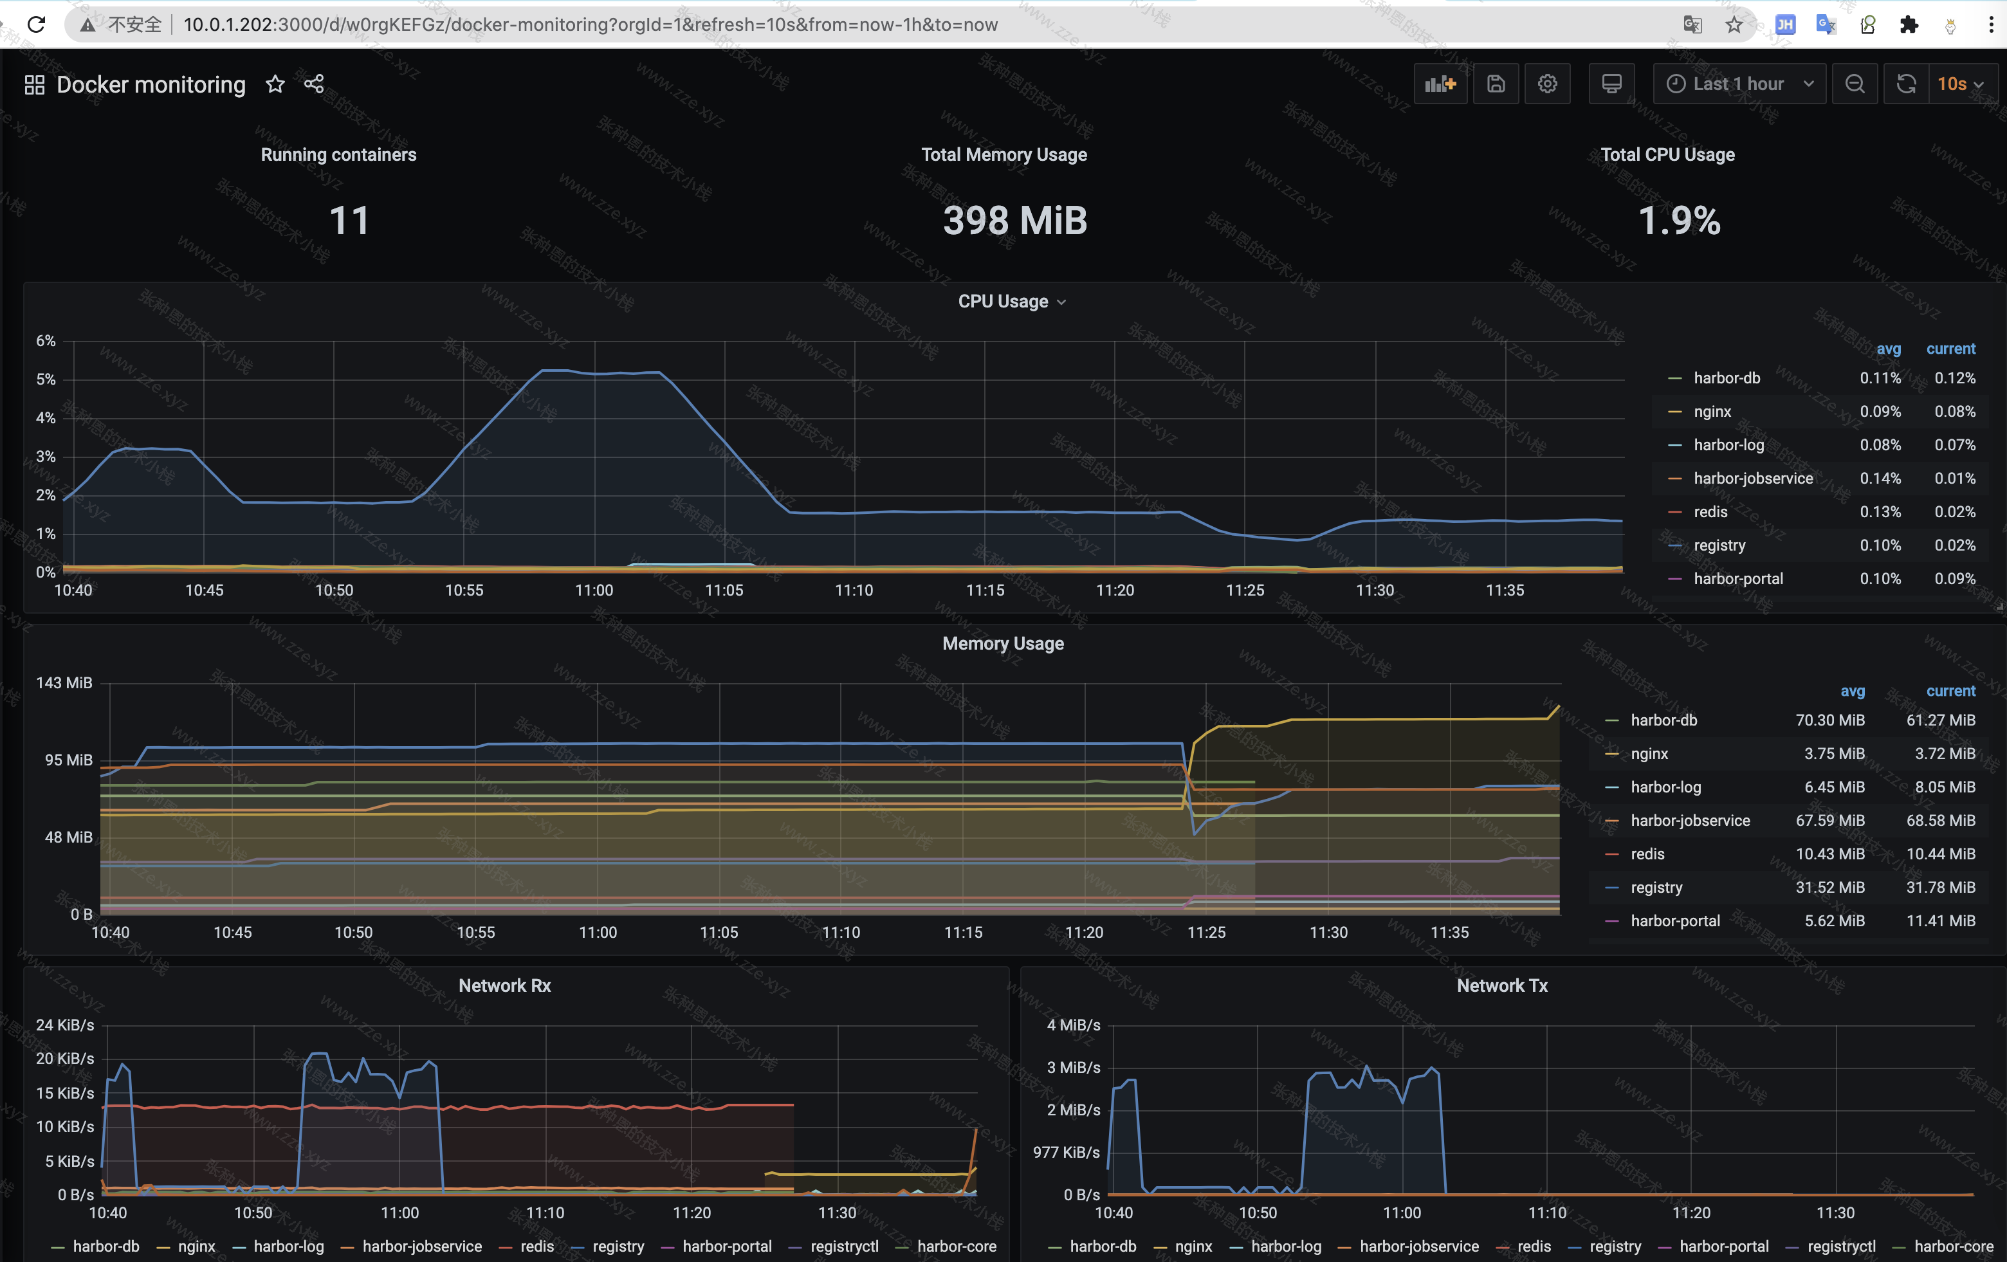Share the dashboard via share icon
This screenshot has width=2007, height=1262.
tap(313, 84)
